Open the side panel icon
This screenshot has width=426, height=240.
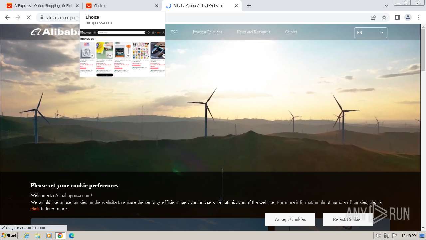pos(397,17)
